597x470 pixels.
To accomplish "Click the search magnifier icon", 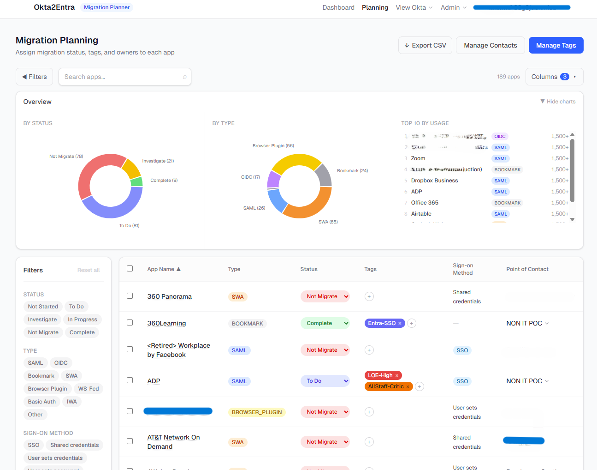I will coord(185,77).
